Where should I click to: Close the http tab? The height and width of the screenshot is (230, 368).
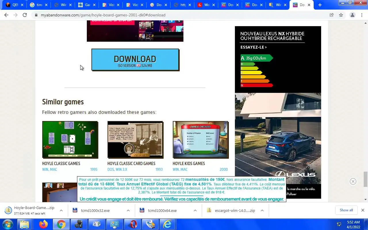point(190,5)
